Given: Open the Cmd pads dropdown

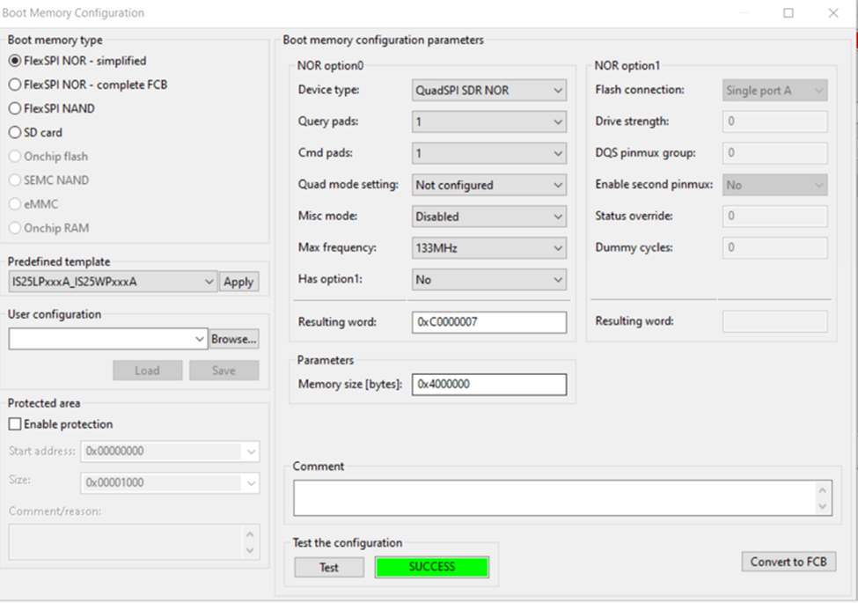Looking at the screenshot, I should click(488, 153).
